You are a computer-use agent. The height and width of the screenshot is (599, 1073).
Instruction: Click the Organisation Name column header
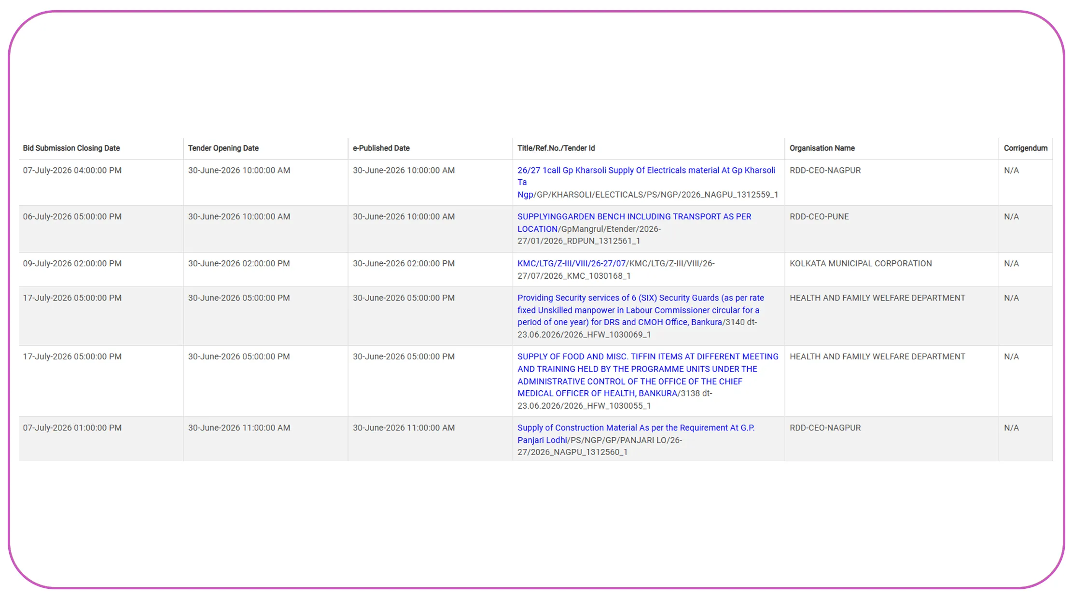(x=822, y=148)
